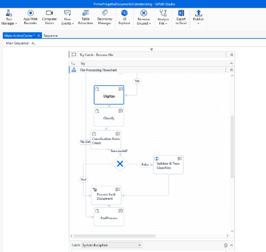This screenshot has width=266, height=252.
Task: Open the Publish menu
Action: tap(198, 17)
